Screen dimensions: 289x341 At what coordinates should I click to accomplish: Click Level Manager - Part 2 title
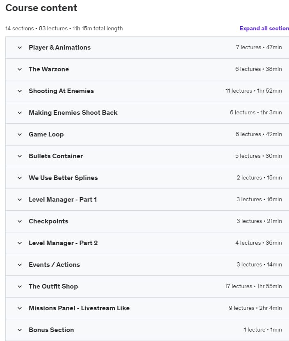tap(63, 243)
